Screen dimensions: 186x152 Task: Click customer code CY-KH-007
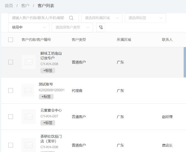49,116
